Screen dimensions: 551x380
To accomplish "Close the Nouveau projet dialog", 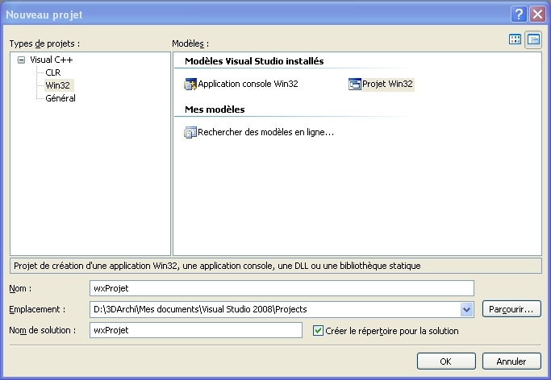I will pos(536,14).
